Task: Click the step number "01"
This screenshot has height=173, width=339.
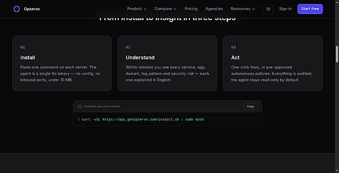Action: coord(23,47)
